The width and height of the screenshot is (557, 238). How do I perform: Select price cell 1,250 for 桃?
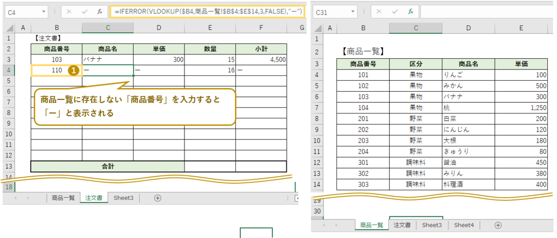(521, 107)
